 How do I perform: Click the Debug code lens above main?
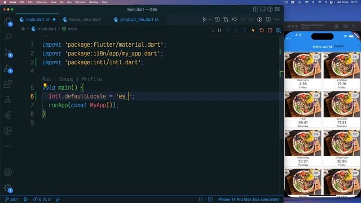pos(66,79)
